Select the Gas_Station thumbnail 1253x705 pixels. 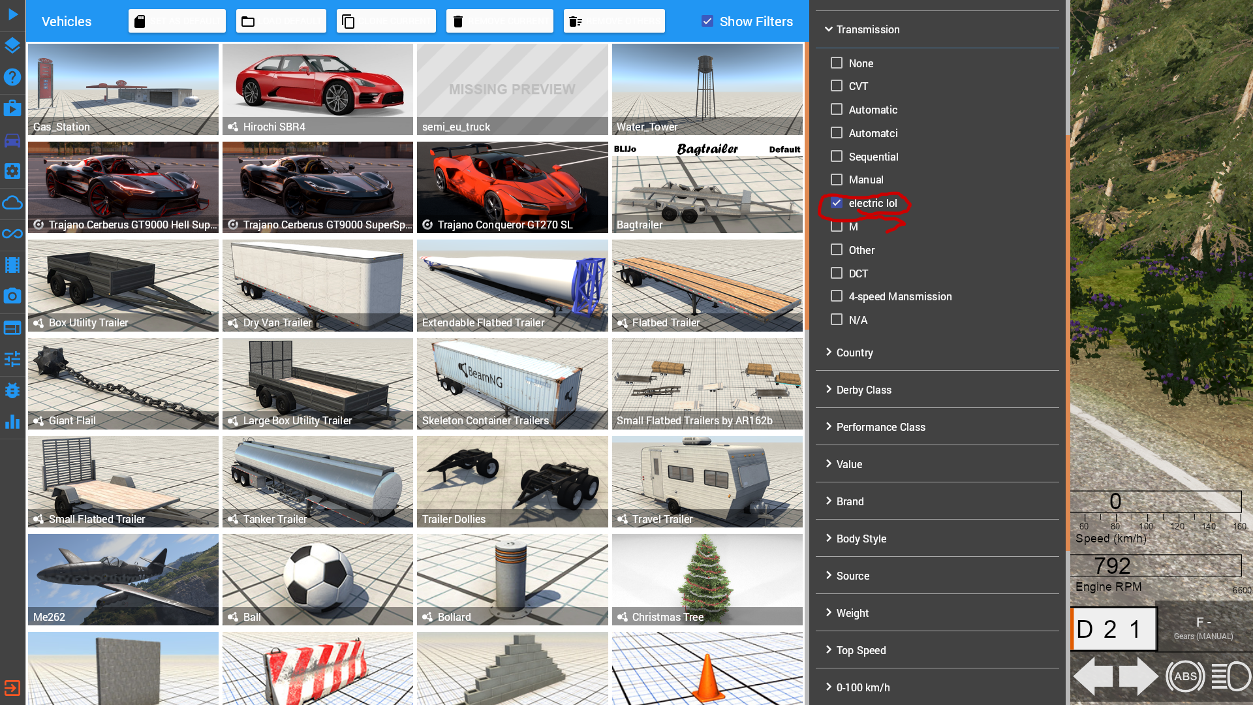[123, 89]
